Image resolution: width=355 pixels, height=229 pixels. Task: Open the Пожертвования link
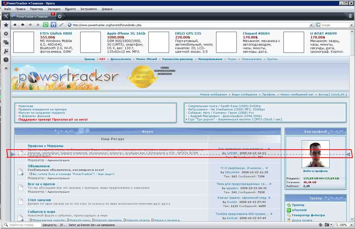coord(210,59)
